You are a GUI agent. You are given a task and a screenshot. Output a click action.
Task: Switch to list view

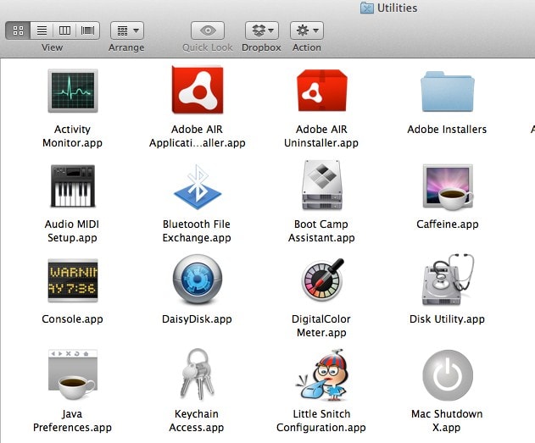pos(42,30)
